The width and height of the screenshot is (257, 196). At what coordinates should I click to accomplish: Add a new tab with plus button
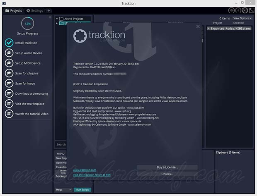click(48, 11)
